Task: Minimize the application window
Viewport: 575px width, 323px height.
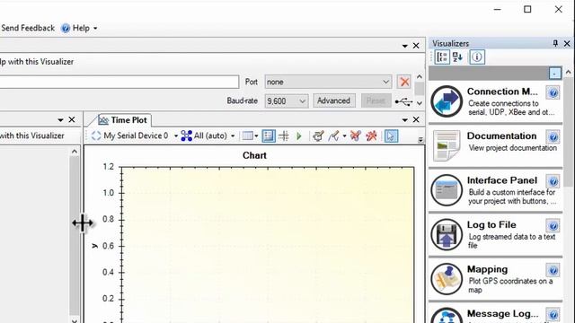Action: [497, 9]
